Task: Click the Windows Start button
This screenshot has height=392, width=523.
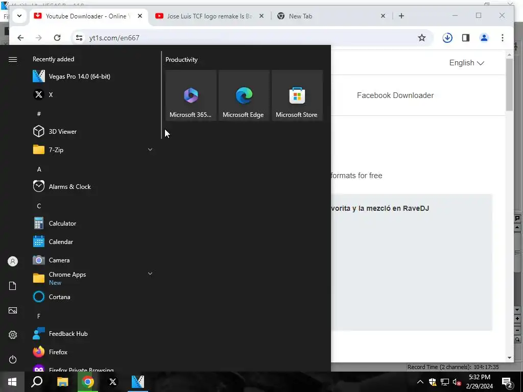Action: tap(12, 382)
